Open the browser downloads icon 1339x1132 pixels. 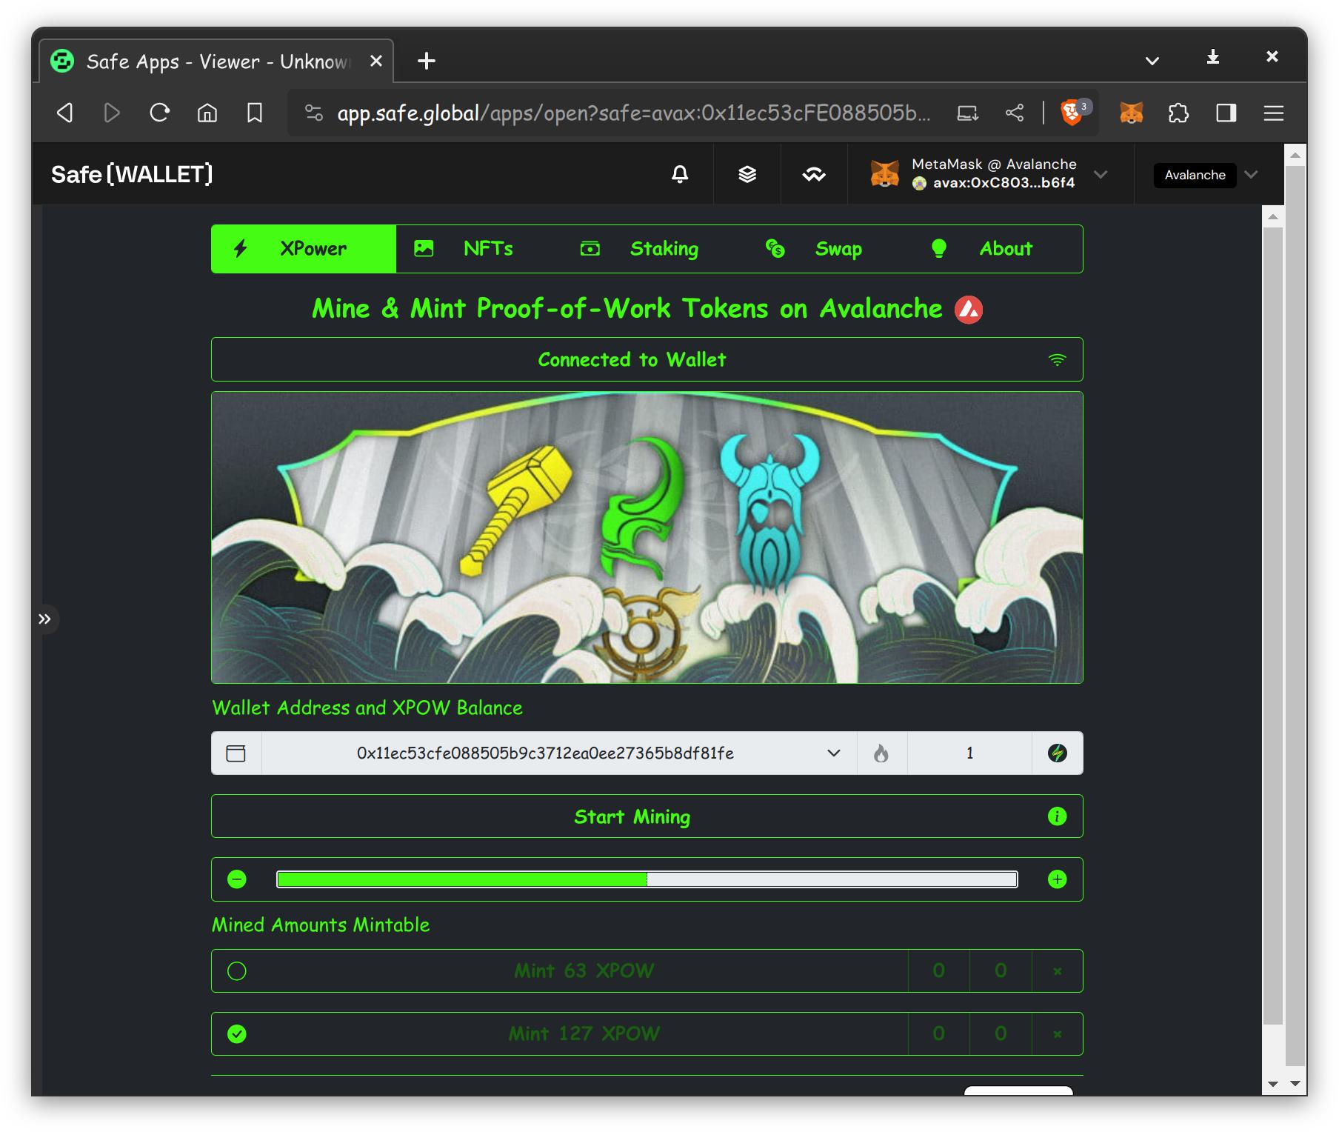(1213, 57)
